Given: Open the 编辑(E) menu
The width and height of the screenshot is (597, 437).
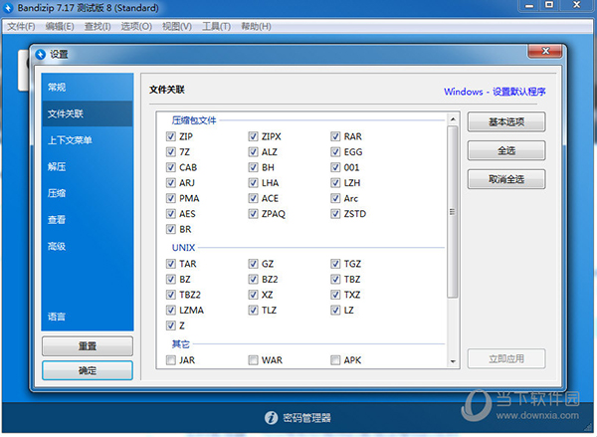Looking at the screenshot, I should point(60,26).
